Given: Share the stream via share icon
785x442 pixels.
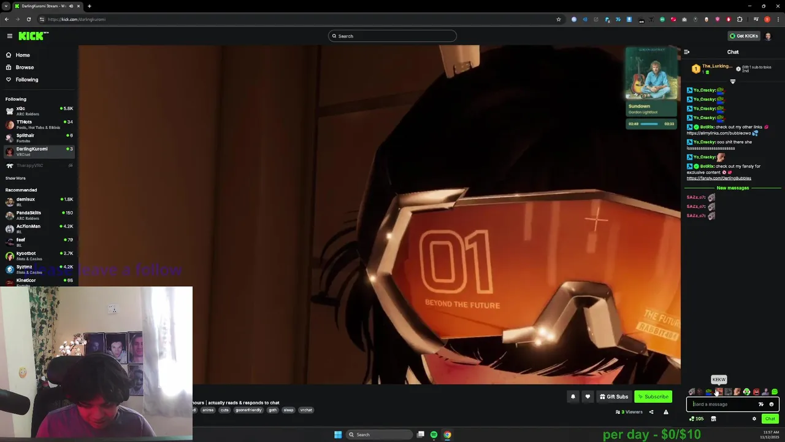Looking at the screenshot, I should pos(651,412).
